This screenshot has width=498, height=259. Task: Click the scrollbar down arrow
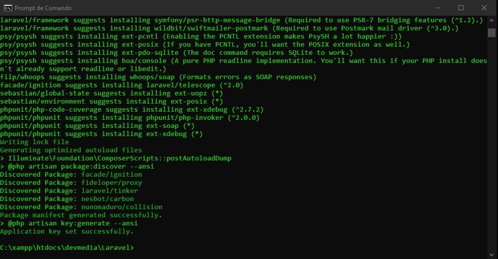tap(491, 254)
